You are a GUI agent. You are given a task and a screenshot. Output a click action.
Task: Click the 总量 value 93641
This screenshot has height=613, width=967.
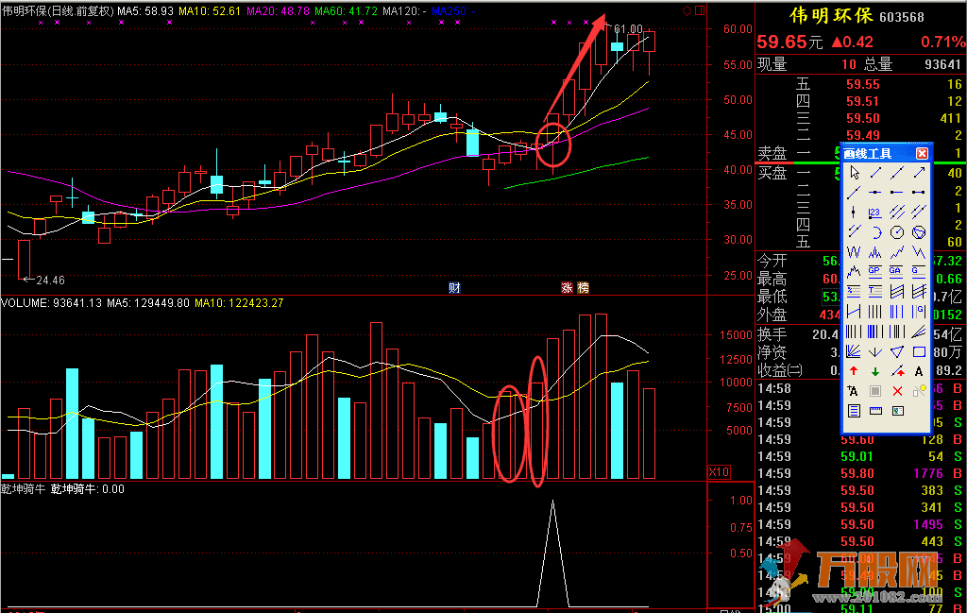pos(942,64)
